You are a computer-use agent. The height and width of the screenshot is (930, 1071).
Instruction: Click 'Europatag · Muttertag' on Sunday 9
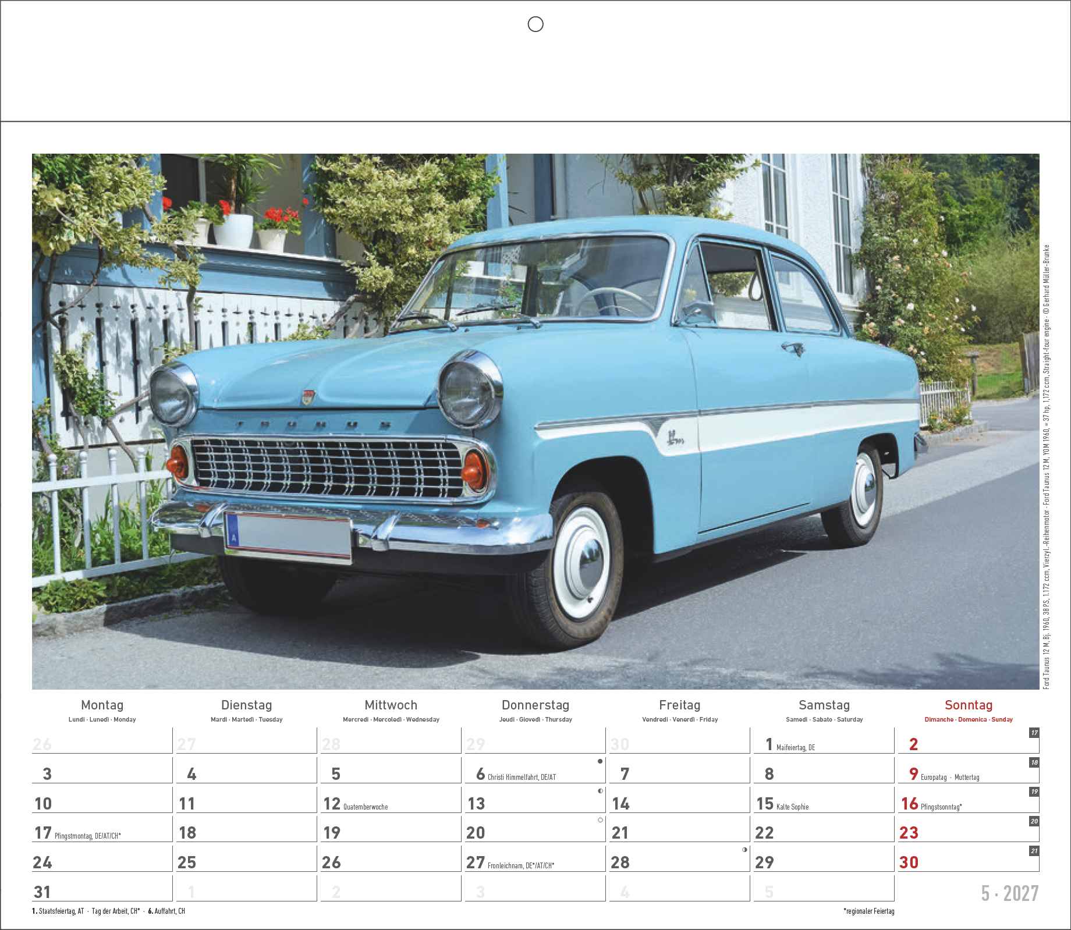(950, 777)
